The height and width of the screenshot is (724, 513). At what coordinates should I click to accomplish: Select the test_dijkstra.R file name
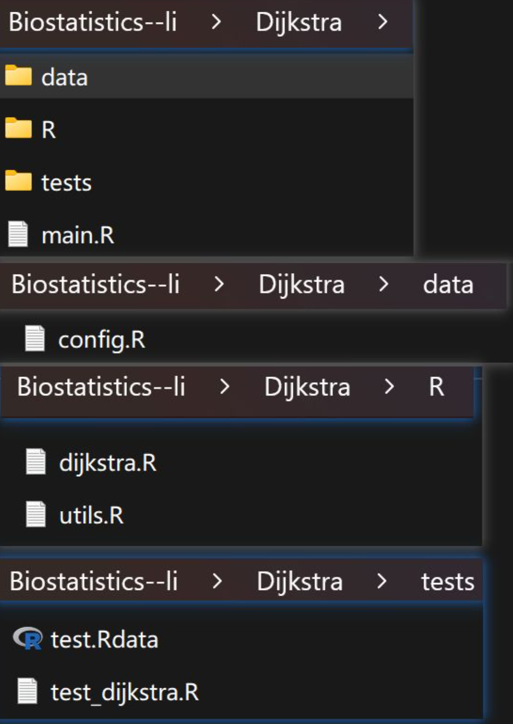125,692
